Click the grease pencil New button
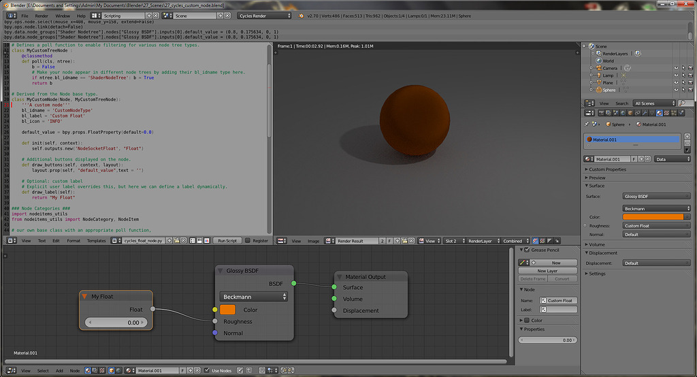This screenshot has width=697, height=377. pos(553,262)
